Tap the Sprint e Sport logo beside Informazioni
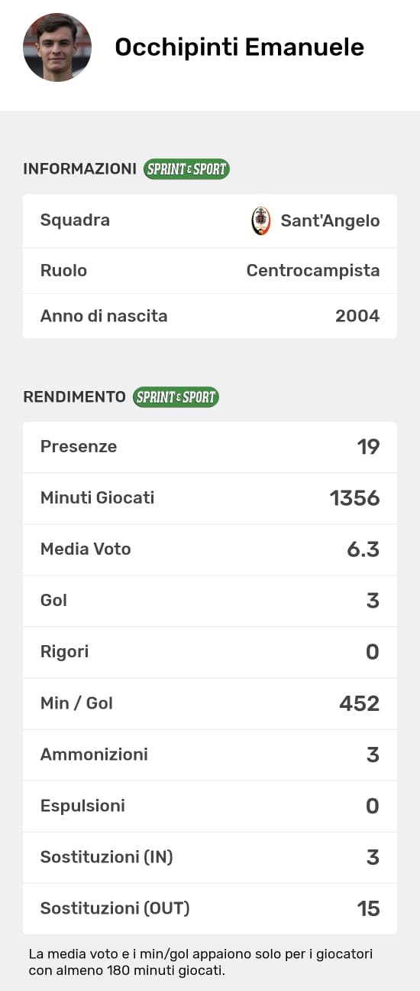420x991 pixels. coord(186,169)
